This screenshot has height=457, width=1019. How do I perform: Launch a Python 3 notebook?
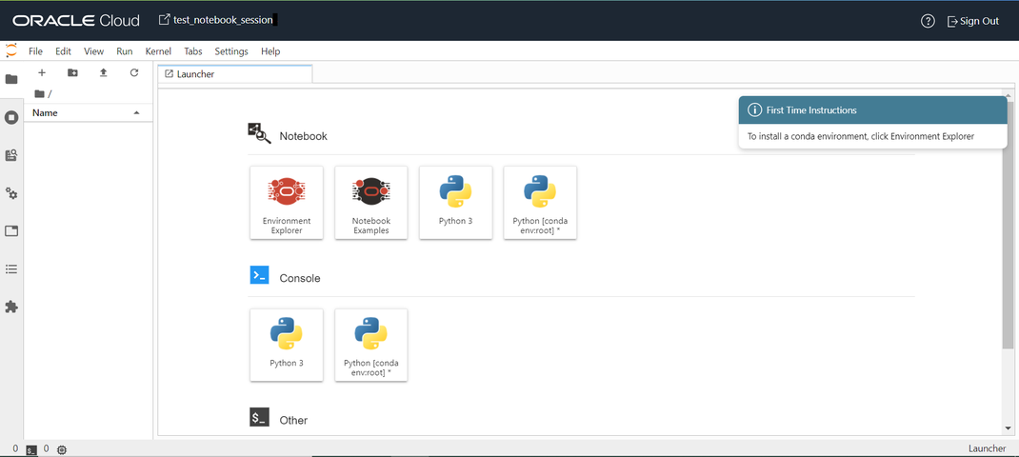455,202
